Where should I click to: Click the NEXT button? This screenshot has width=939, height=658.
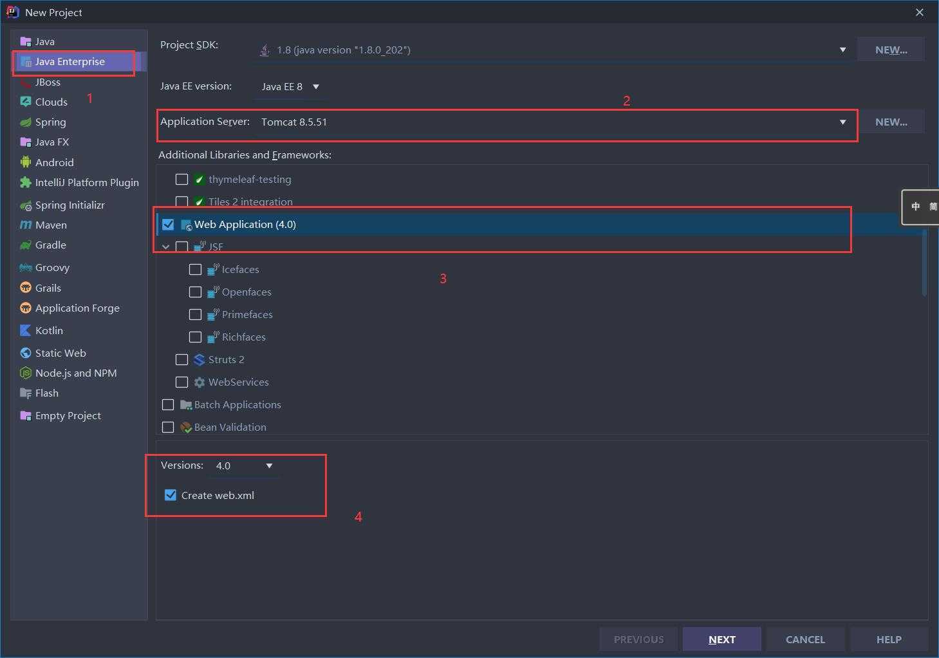point(722,639)
